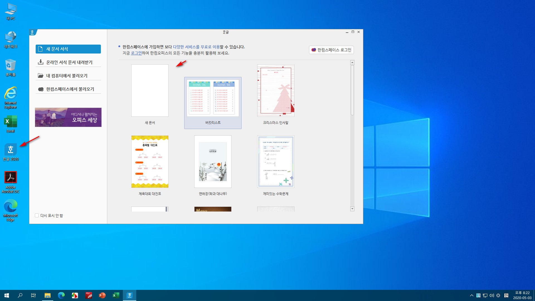Viewport: 535px width, 301px height.
Task: Click the 네트워크 desktop icon
Action: [11, 40]
